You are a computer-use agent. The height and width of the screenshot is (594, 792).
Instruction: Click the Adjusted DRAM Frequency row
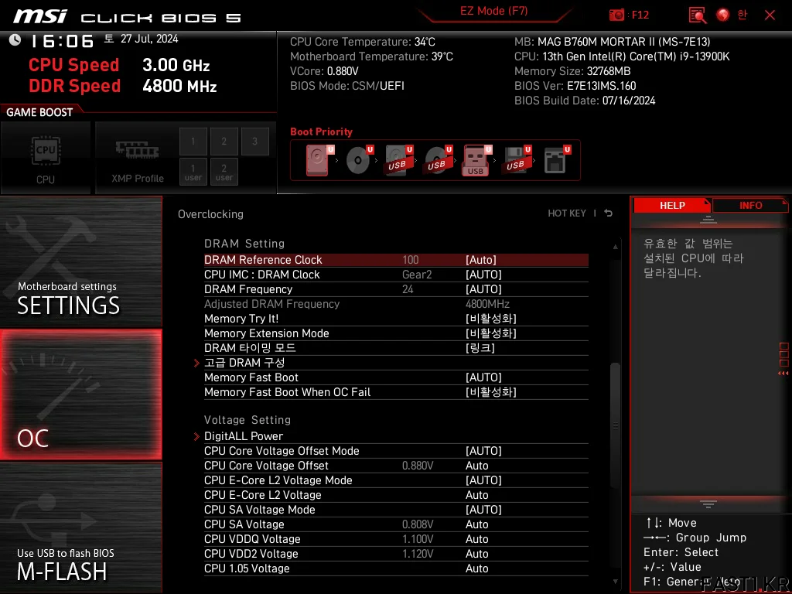point(396,303)
